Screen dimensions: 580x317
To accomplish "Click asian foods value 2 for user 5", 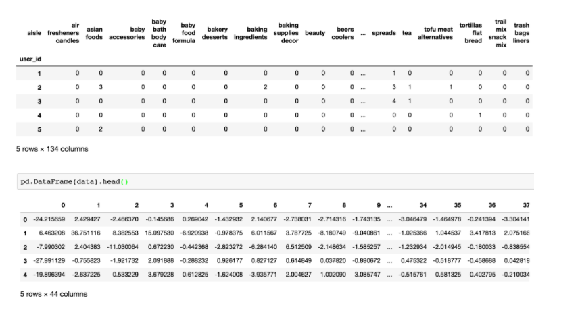I will (101, 129).
